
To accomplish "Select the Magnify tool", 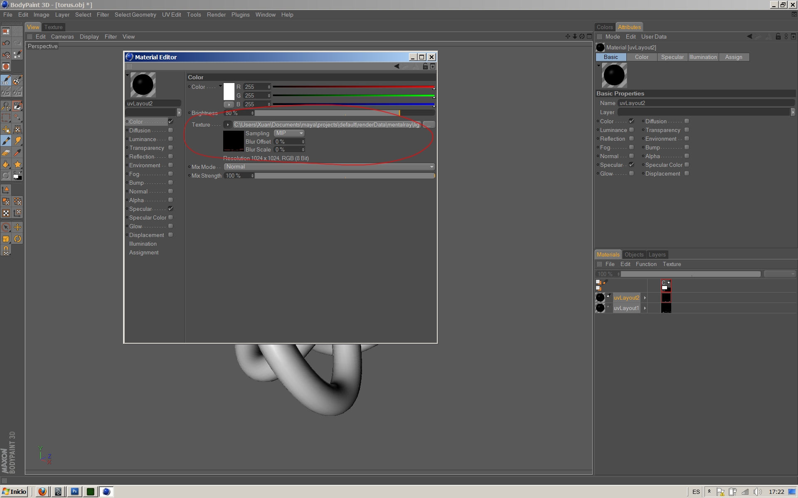I will click(x=6, y=106).
